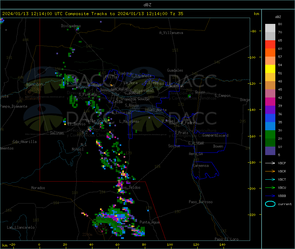Click the 'CompantEscand' map label
The image size is (295, 249).
click(215, 135)
